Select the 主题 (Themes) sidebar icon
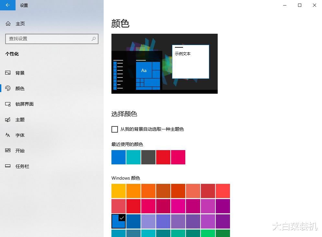The height and width of the screenshot is (237, 322). point(8,119)
